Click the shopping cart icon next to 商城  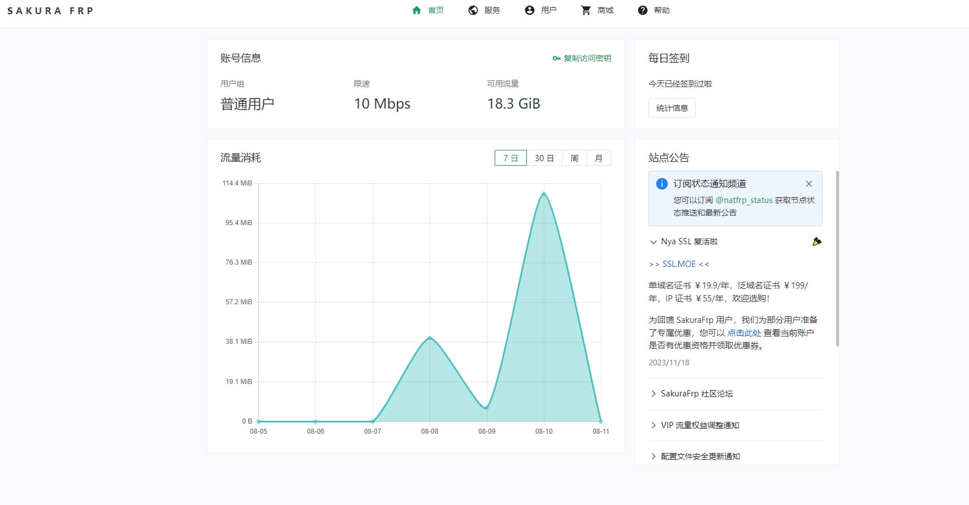point(586,10)
